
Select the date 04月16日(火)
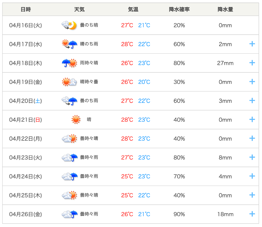click(25, 25)
